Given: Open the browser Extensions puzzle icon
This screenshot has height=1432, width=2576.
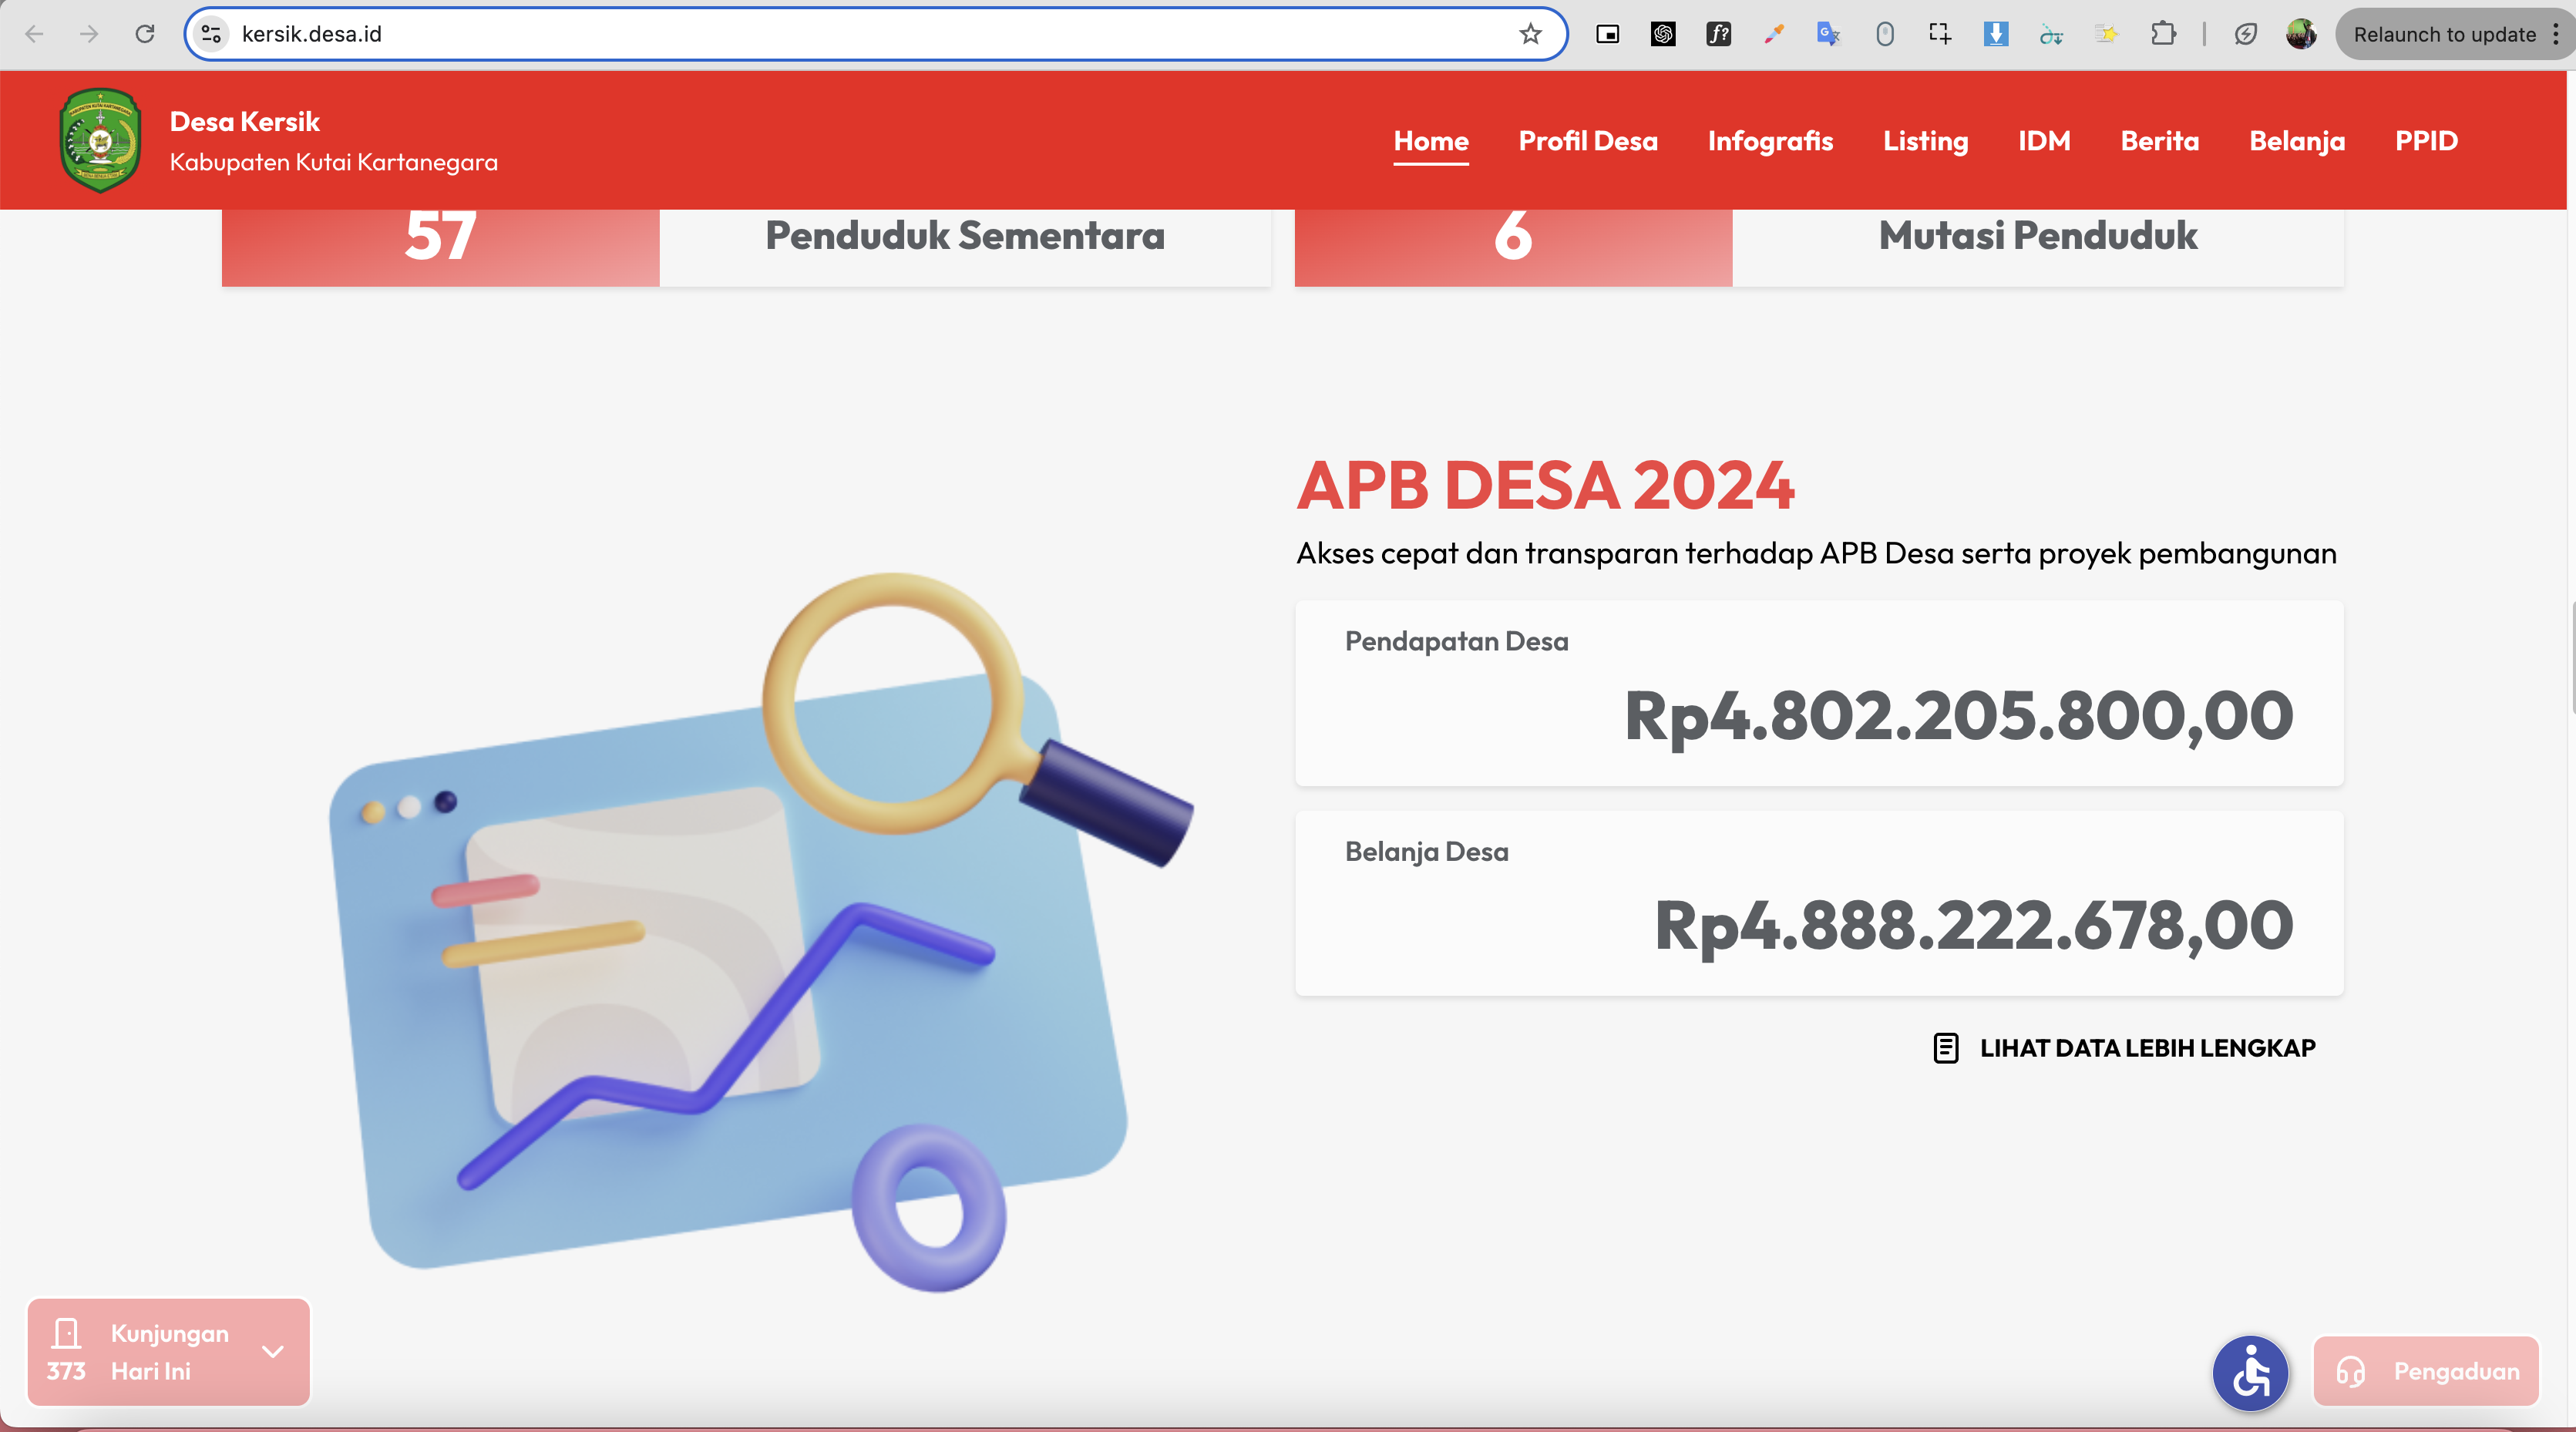Looking at the screenshot, I should click(2162, 34).
